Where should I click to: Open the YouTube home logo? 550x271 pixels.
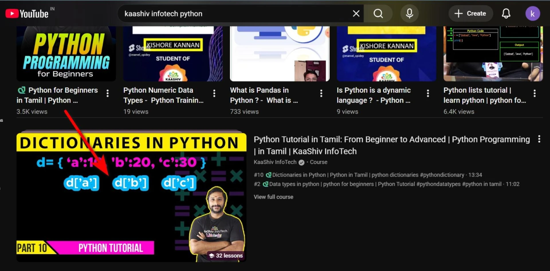pos(27,13)
